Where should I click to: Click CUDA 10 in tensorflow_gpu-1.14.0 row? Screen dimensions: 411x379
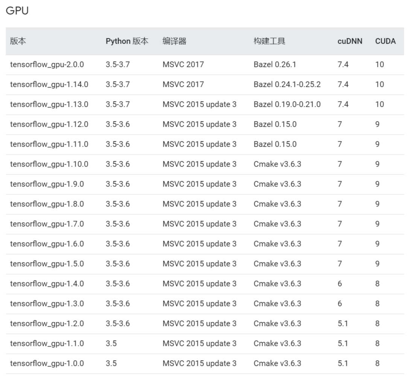(379, 84)
